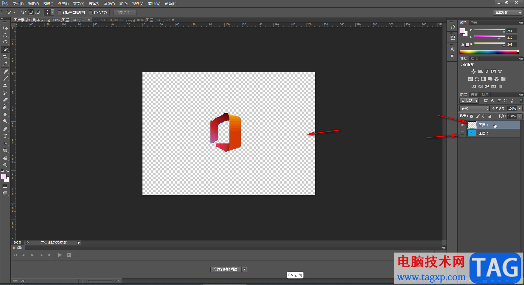Click the toolbox foreground color swatch
The width and height of the screenshot is (524, 285).
tap(4, 177)
